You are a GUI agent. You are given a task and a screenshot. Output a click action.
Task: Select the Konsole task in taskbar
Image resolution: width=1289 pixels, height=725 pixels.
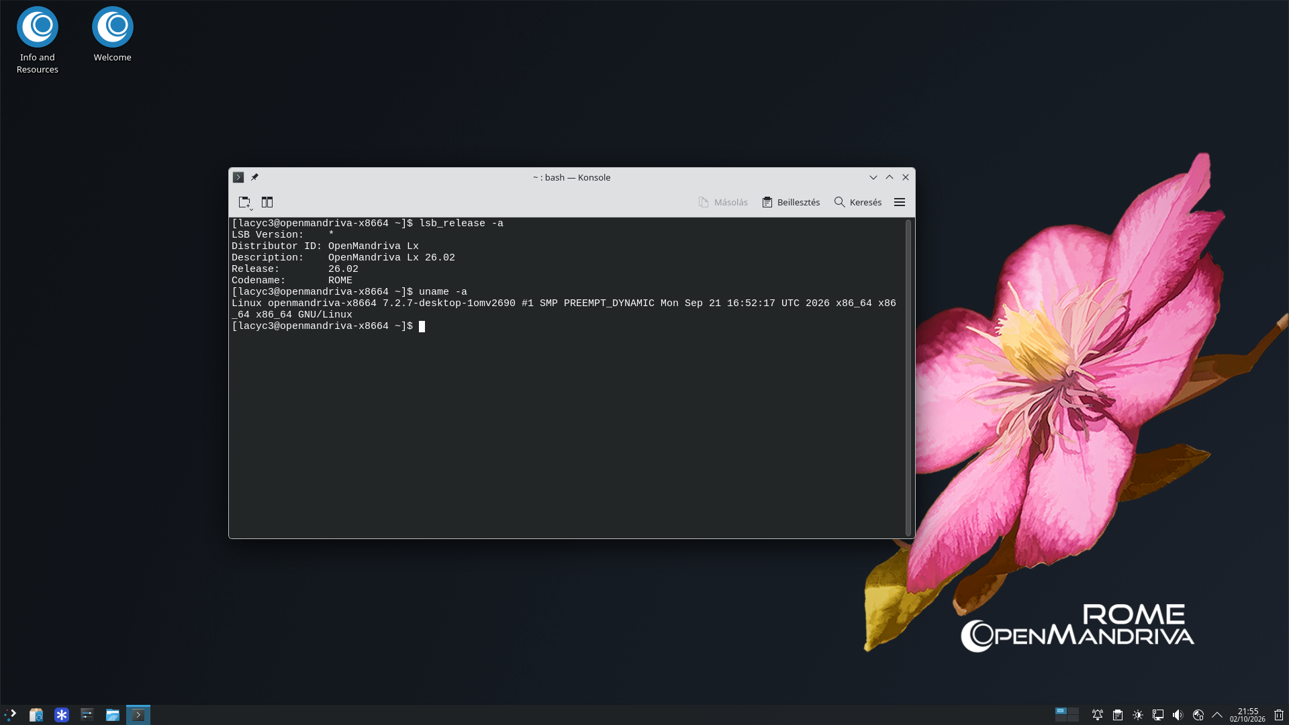pyautogui.click(x=138, y=715)
